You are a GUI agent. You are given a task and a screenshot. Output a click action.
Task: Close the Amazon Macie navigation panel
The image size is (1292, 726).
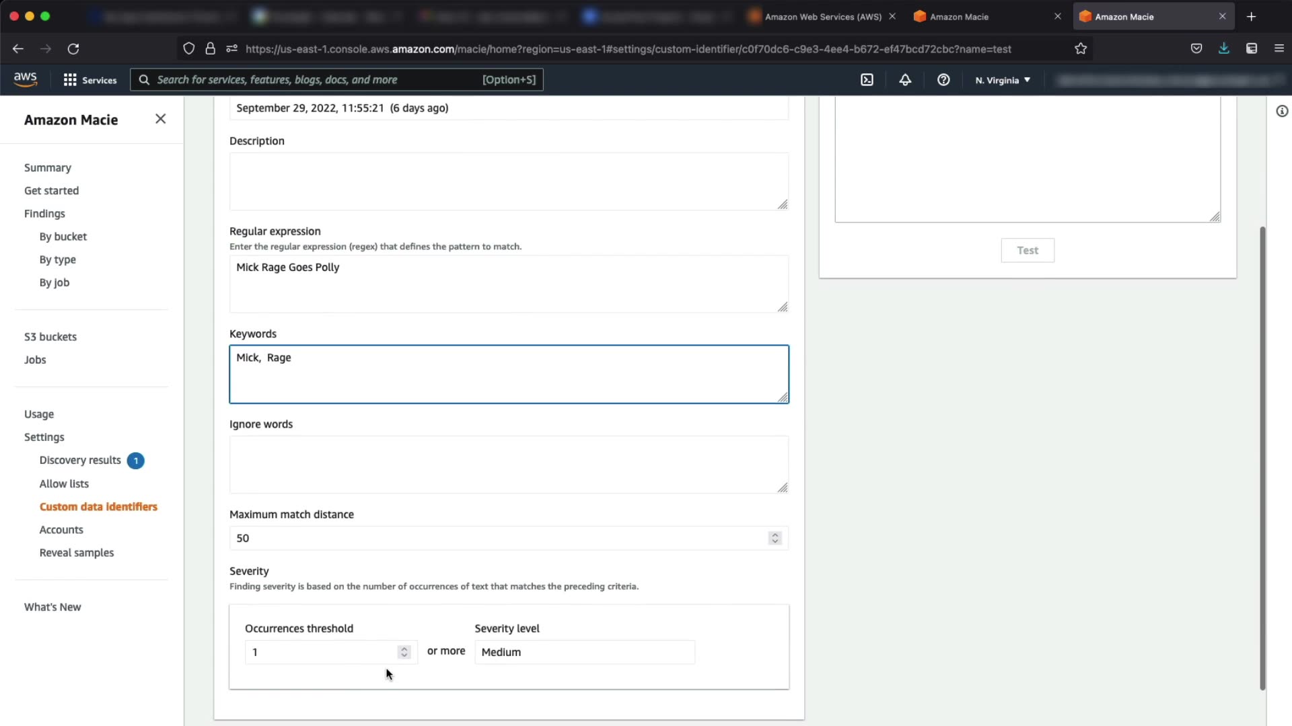160,119
